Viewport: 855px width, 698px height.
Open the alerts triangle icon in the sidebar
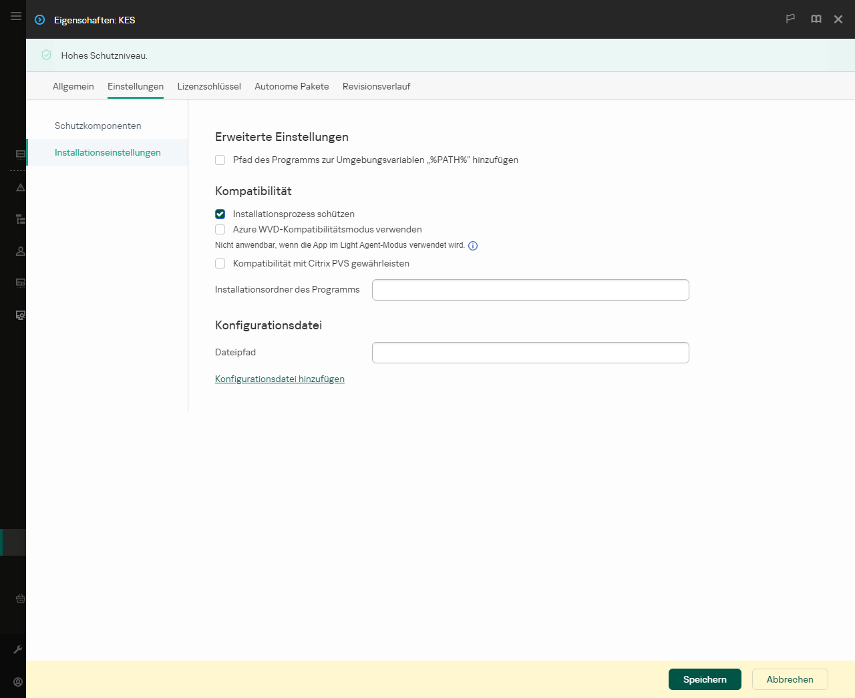[x=20, y=188]
